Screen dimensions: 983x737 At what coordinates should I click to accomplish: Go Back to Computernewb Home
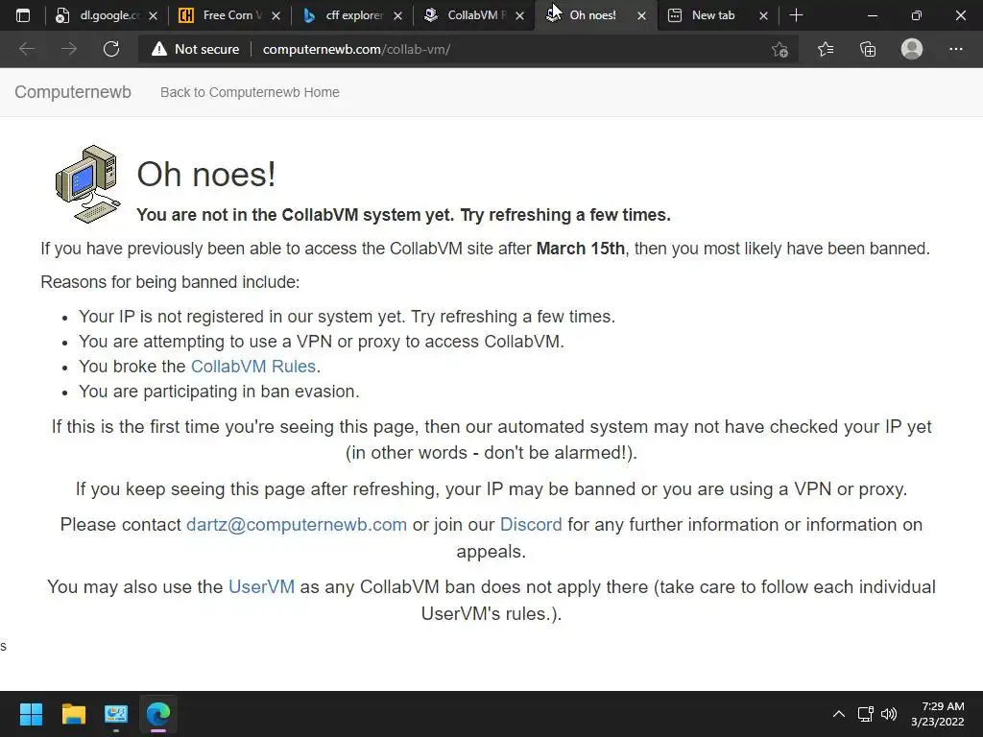click(x=250, y=92)
